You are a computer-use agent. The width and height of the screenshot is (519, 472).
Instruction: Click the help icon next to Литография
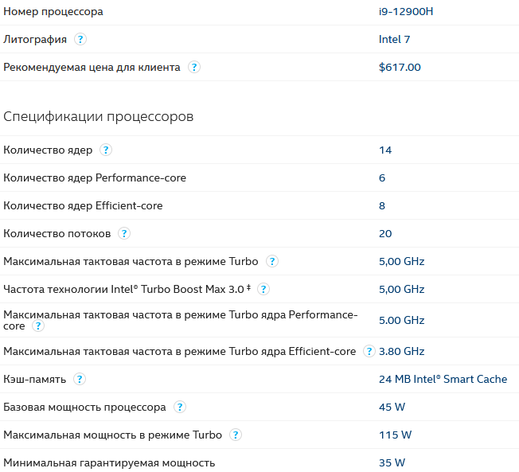coord(80,39)
